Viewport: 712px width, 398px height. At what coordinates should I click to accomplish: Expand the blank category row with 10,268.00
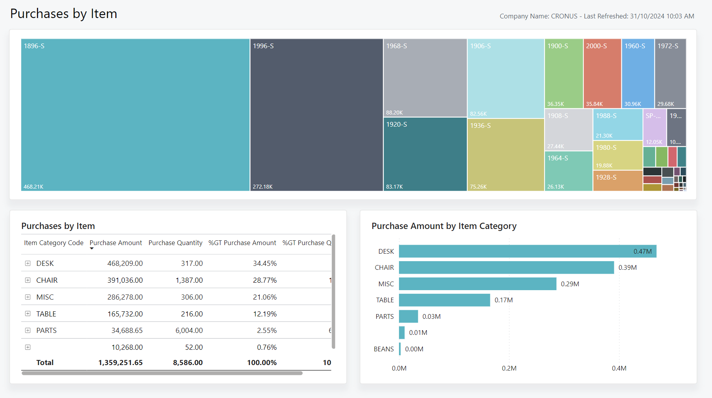(x=28, y=347)
